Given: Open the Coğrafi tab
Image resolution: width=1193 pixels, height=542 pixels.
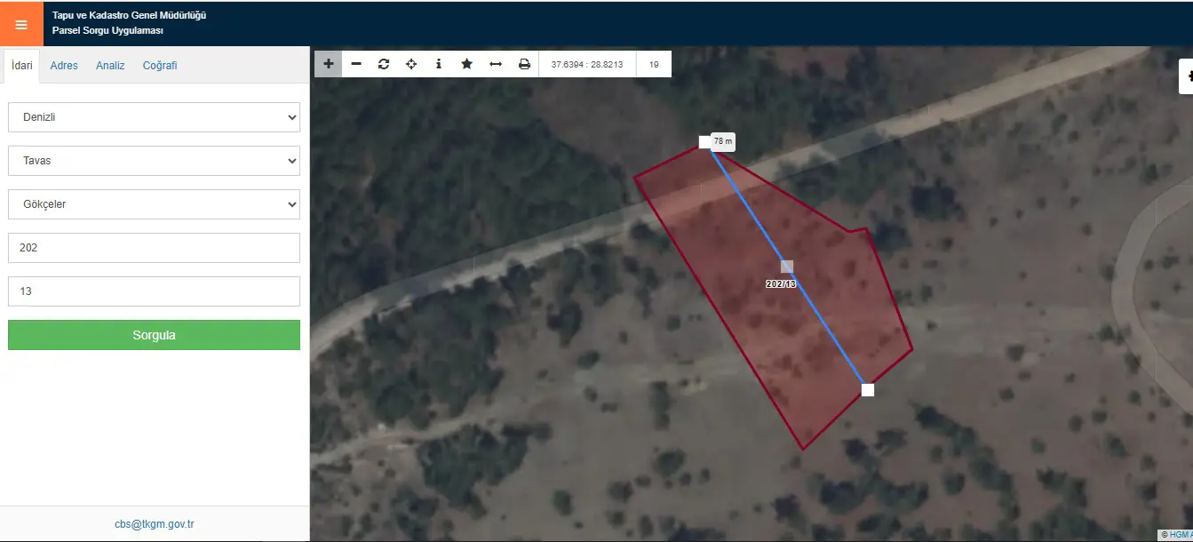Looking at the screenshot, I should [x=160, y=66].
